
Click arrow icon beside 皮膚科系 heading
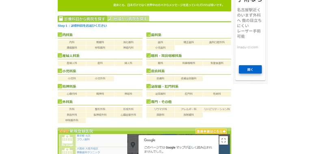(x=148, y=71)
